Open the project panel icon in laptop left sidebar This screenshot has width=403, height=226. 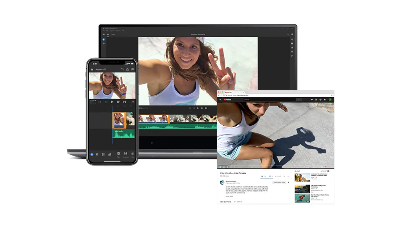pyautogui.click(x=104, y=44)
